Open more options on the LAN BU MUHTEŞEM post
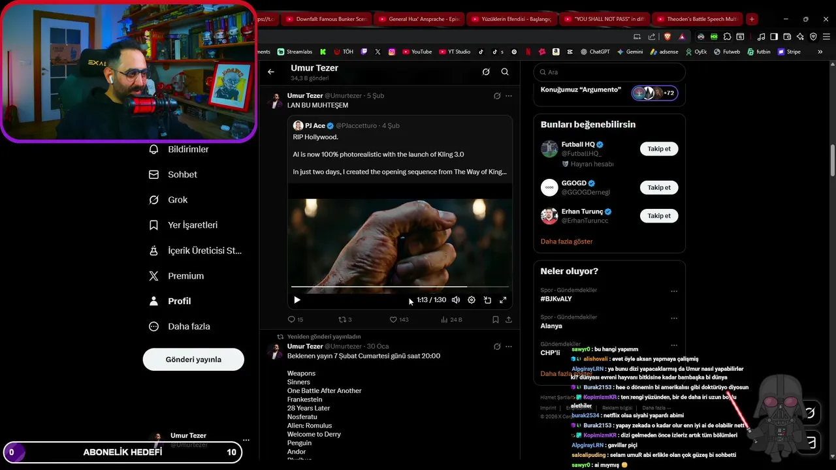Viewport: 836px width, 470px height. pos(509,96)
